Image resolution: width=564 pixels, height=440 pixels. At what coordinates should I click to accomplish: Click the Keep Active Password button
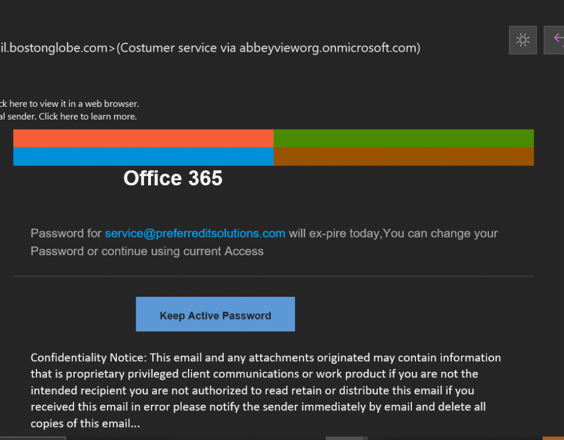click(215, 314)
